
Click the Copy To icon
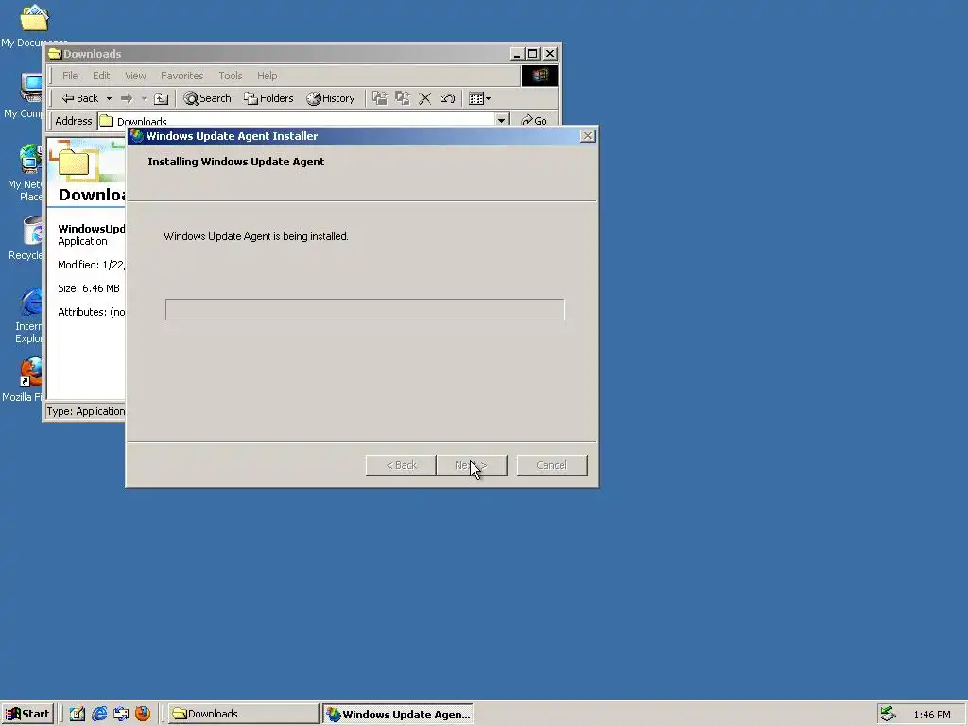point(403,98)
